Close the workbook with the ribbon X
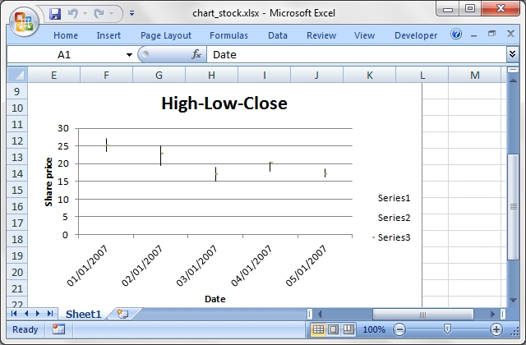526x345 pixels. pos(510,34)
